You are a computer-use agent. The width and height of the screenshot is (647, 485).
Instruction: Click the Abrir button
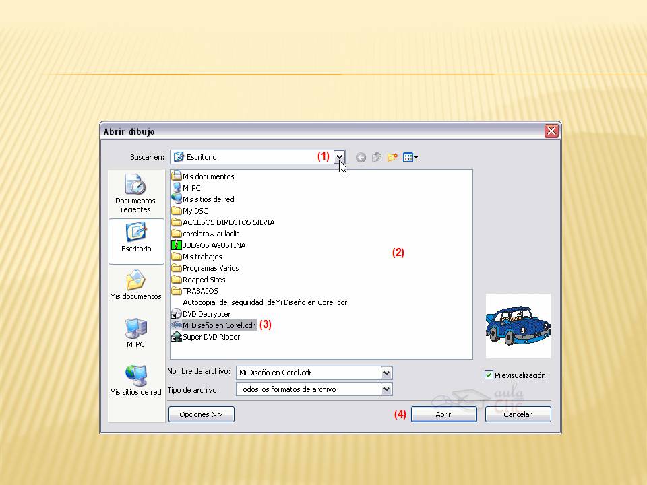tap(443, 414)
